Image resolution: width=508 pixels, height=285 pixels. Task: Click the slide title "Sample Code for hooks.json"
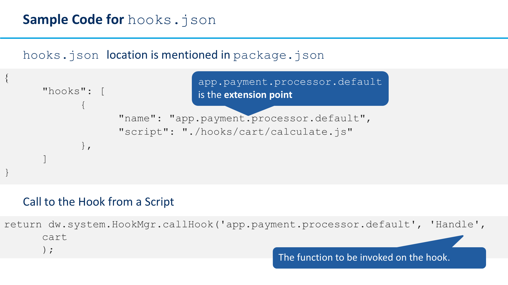point(119,20)
